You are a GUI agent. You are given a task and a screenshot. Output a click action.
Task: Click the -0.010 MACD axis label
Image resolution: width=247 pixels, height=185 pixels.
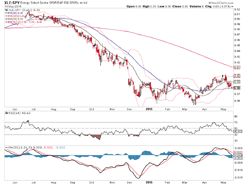pos(238,170)
